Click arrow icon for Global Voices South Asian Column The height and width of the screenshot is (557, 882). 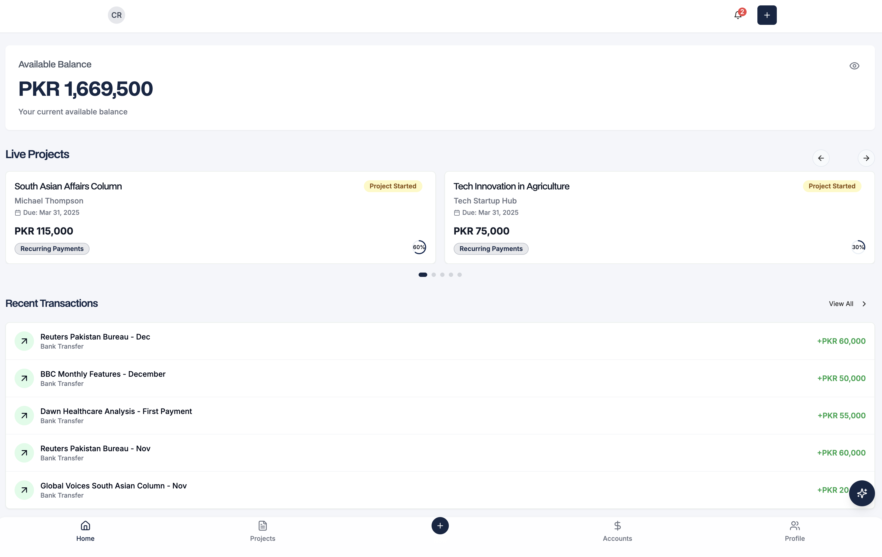click(x=24, y=490)
